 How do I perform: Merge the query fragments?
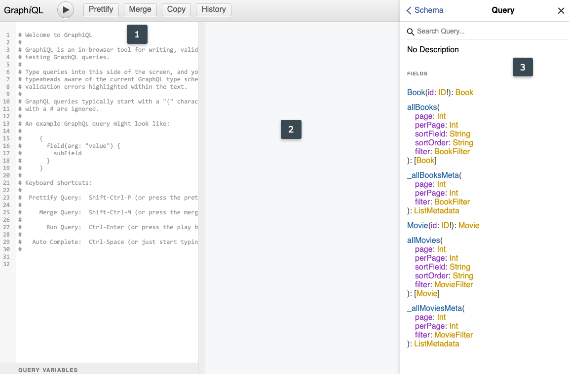140,9
